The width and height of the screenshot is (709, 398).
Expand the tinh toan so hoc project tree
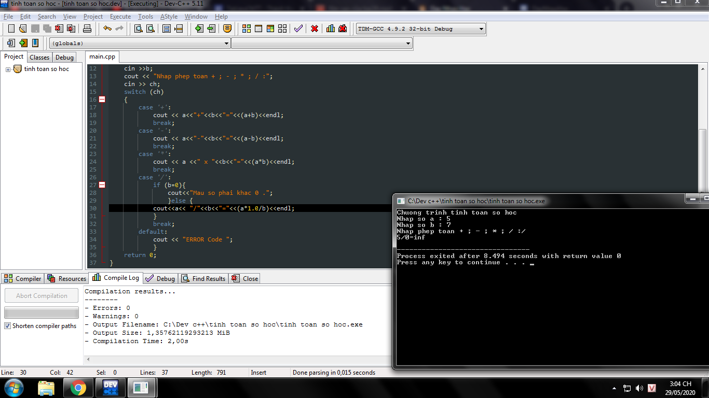pyautogui.click(x=8, y=69)
